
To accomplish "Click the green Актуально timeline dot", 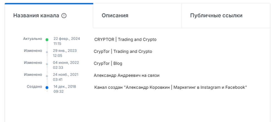I will pyautogui.click(x=47, y=40).
